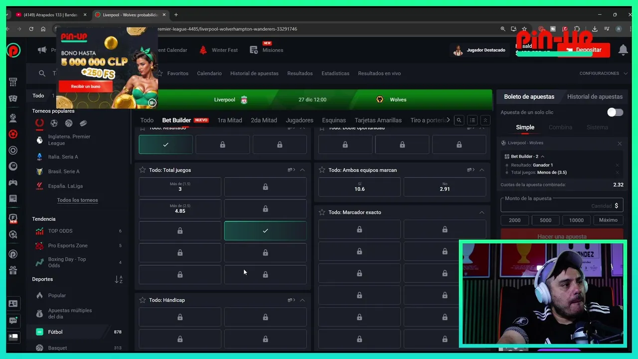Select football icon under Torneos populares

54,123
